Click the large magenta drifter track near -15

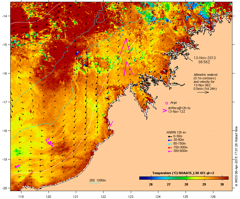(126, 46)
